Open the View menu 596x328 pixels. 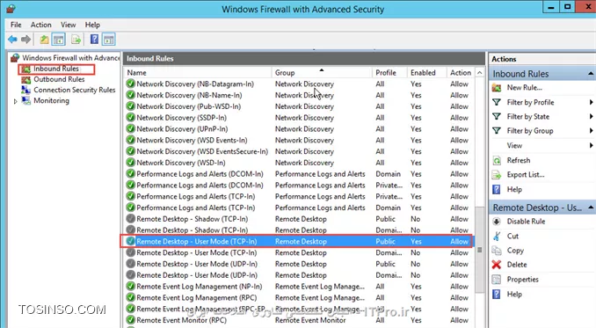(68, 25)
